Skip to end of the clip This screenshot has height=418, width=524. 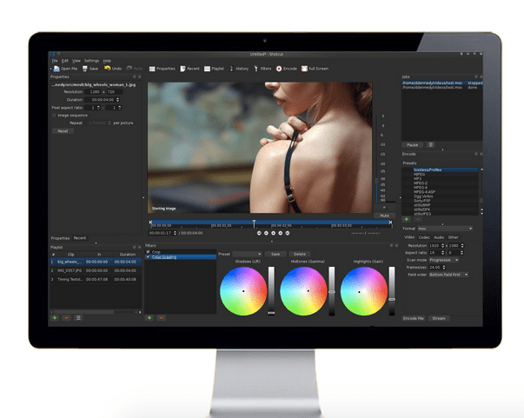[x=288, y=233]
